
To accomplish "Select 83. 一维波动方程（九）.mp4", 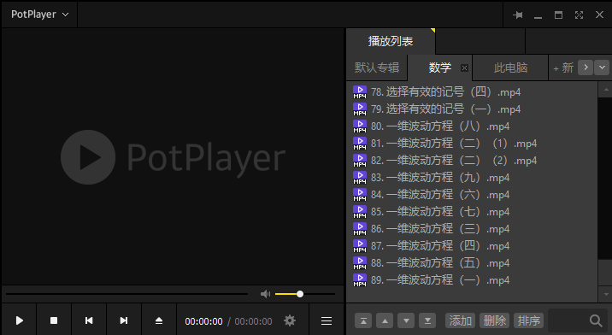I will [x=472, y=178].
